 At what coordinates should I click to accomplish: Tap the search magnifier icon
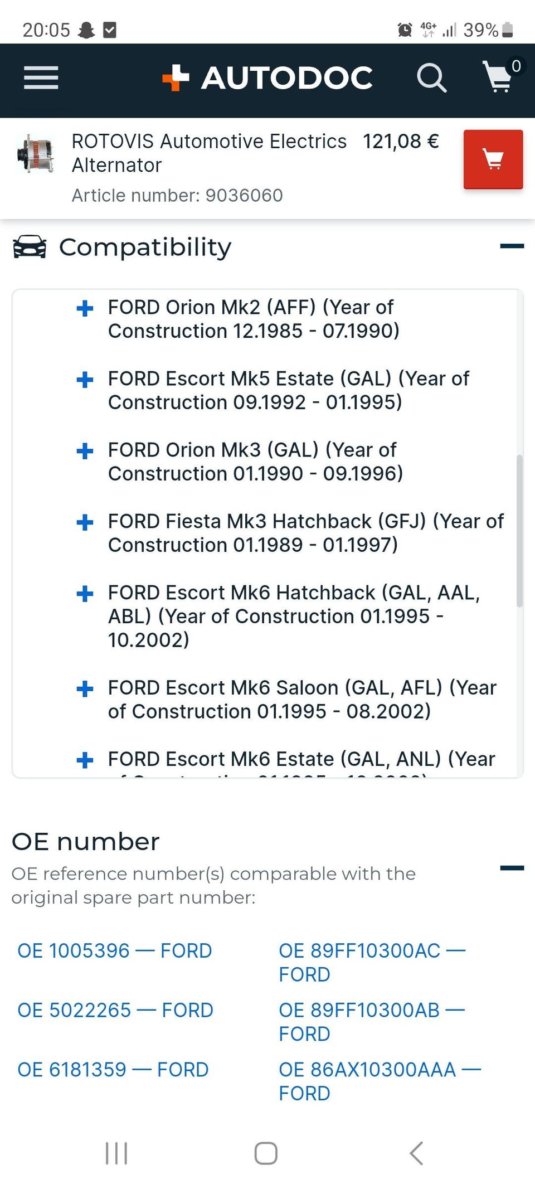click(431, 77)
